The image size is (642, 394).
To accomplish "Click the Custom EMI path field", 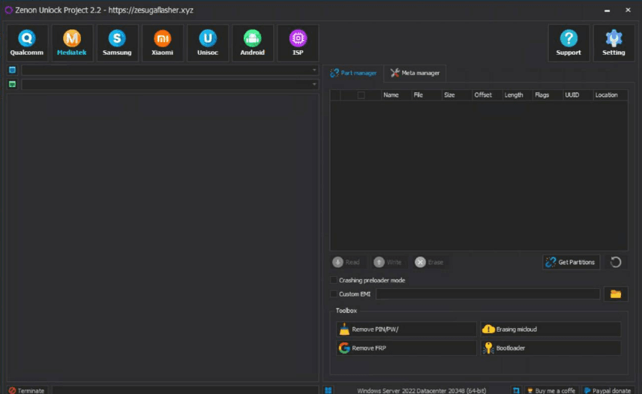I will (x=488, y=294).
